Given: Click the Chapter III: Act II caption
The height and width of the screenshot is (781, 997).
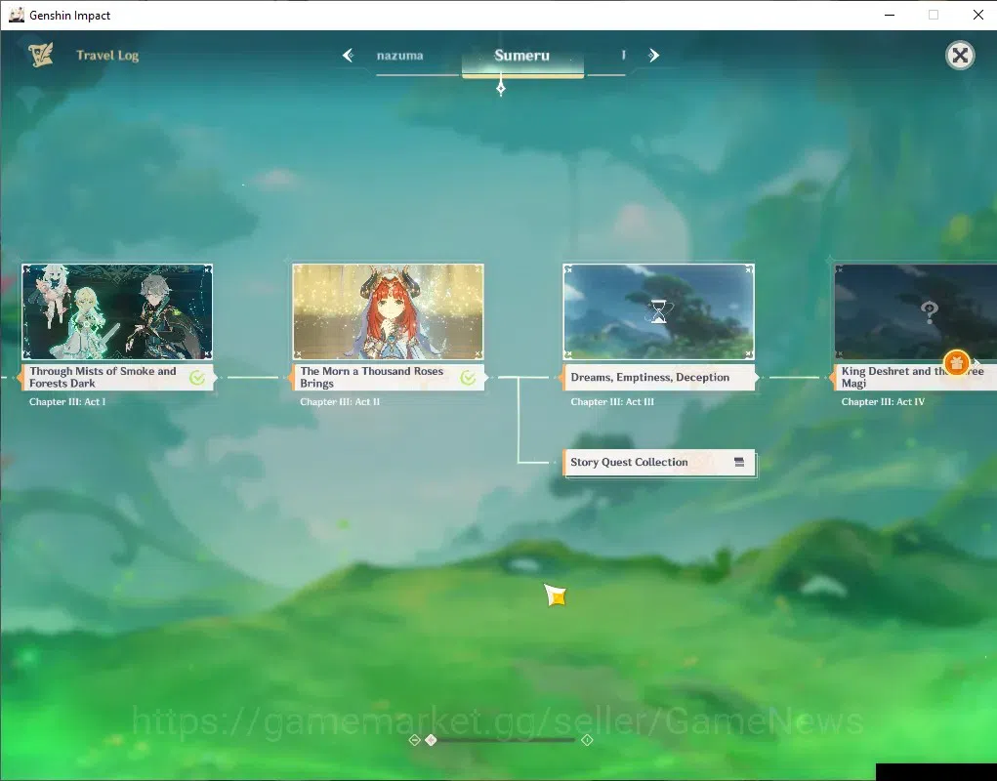Looking at the screenshot, I should click(x=340, y=401).
